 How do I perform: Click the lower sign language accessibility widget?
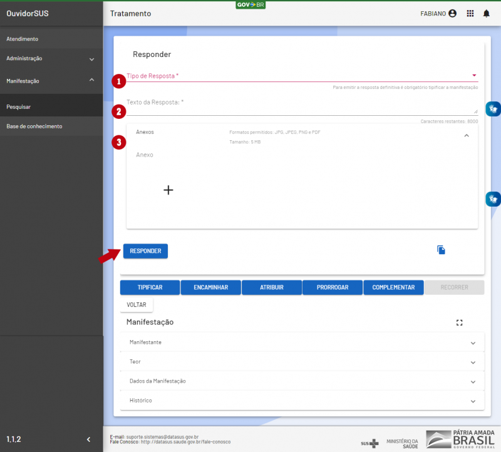tap(493, 199)
